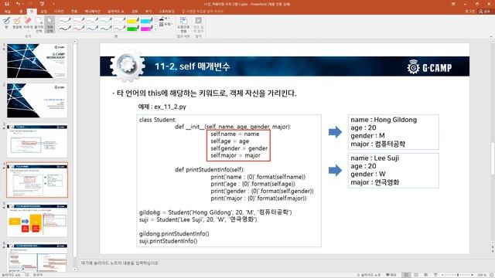Switch to the View tab

[x=148, y=12]
